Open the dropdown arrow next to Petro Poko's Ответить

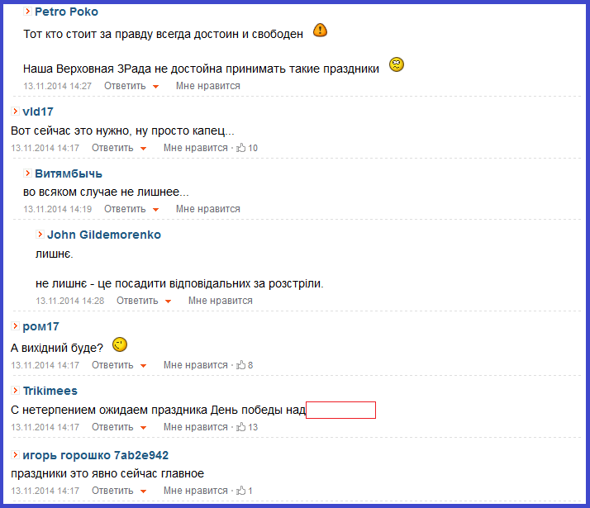coord(155,87)
